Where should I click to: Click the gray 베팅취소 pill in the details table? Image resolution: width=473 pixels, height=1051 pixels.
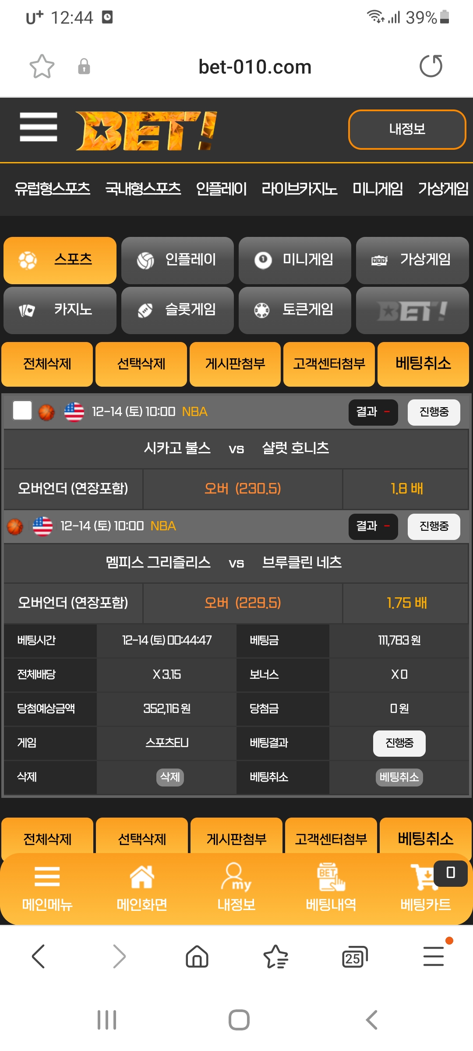pos(399,777)
